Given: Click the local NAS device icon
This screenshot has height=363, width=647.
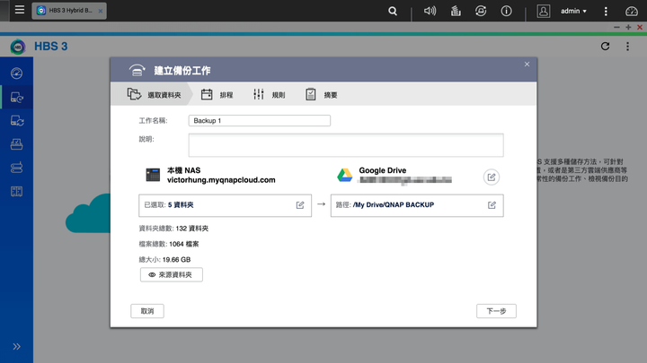Looking at the screenshot, I should (x=153, y=175).
